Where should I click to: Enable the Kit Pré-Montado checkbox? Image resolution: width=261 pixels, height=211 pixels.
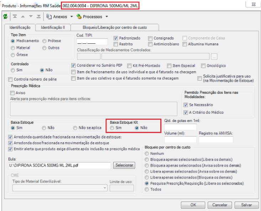[x=129, y=66]
